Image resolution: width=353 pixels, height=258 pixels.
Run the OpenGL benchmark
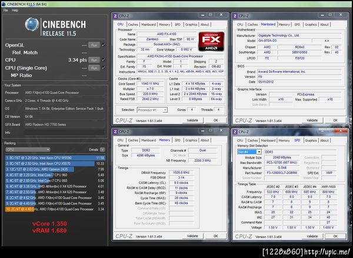click(x=94, y=45)
